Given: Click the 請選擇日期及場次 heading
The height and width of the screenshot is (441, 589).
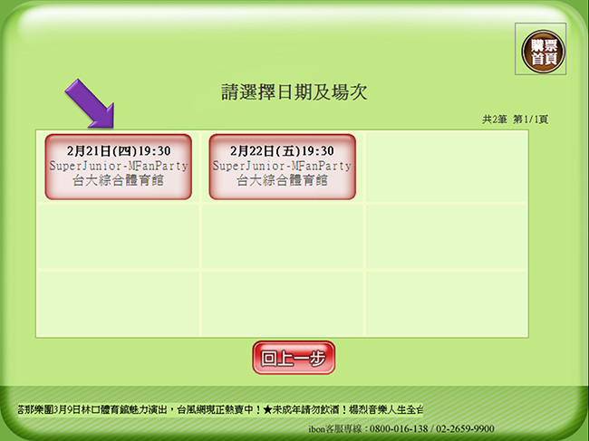Looking at the screenshot, I should (294, 92).
